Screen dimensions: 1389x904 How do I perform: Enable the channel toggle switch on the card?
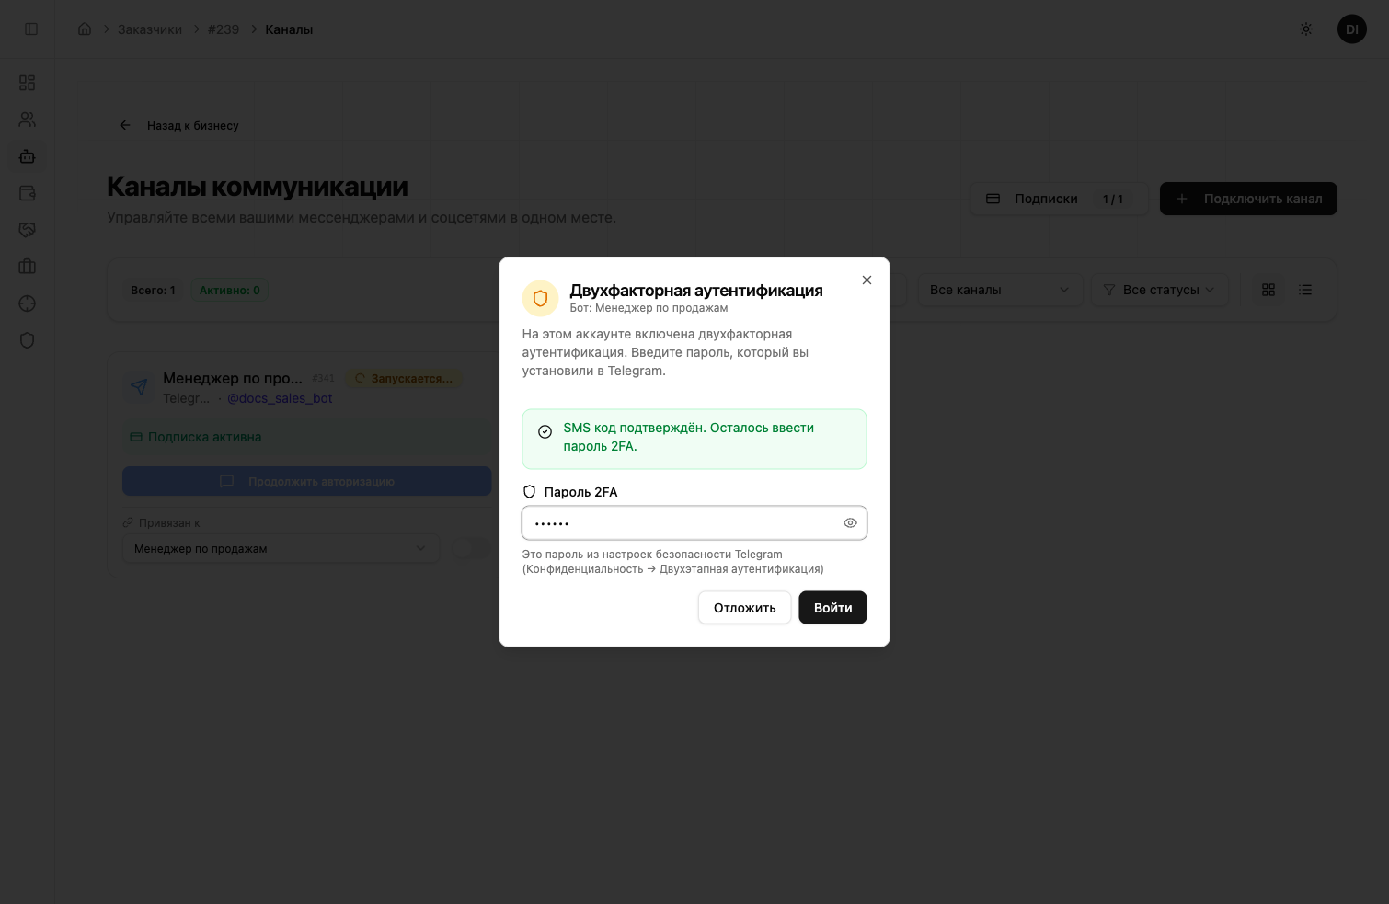472,548
